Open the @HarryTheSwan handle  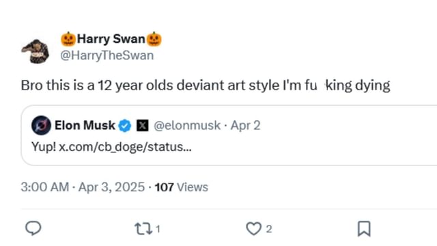pyautogui.click(x=107, y=55)
